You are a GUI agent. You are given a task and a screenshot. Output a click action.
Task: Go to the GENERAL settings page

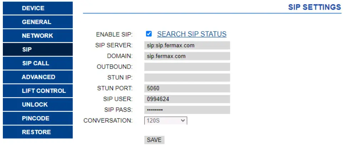[37, 22]
